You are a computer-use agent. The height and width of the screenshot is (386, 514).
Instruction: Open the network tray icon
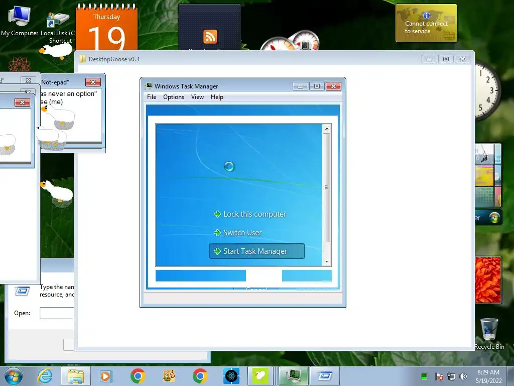pyautogui.click(x=451, y=376)
